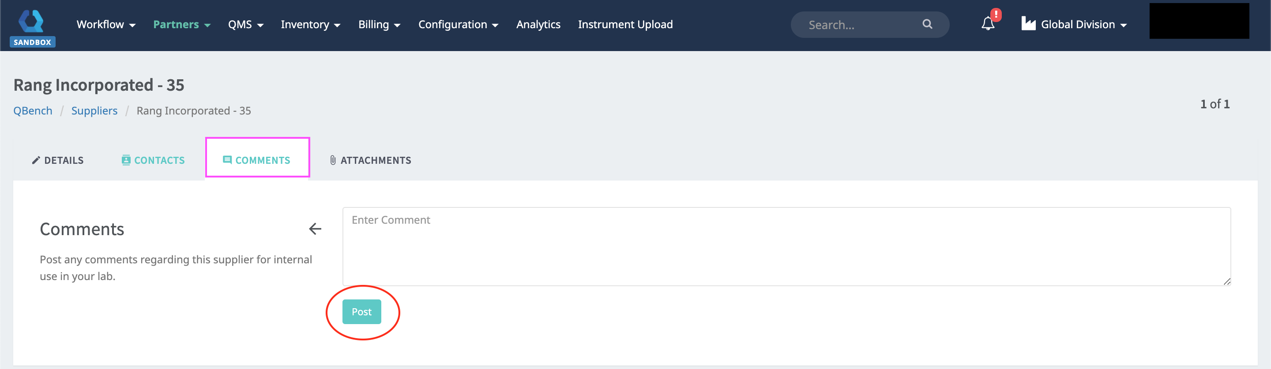1271x369 pixels.
Task: Expand the Global Division selector
Action: (x=1083, y=25)
